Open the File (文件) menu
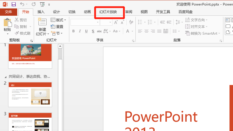 (x=8, y=12)
